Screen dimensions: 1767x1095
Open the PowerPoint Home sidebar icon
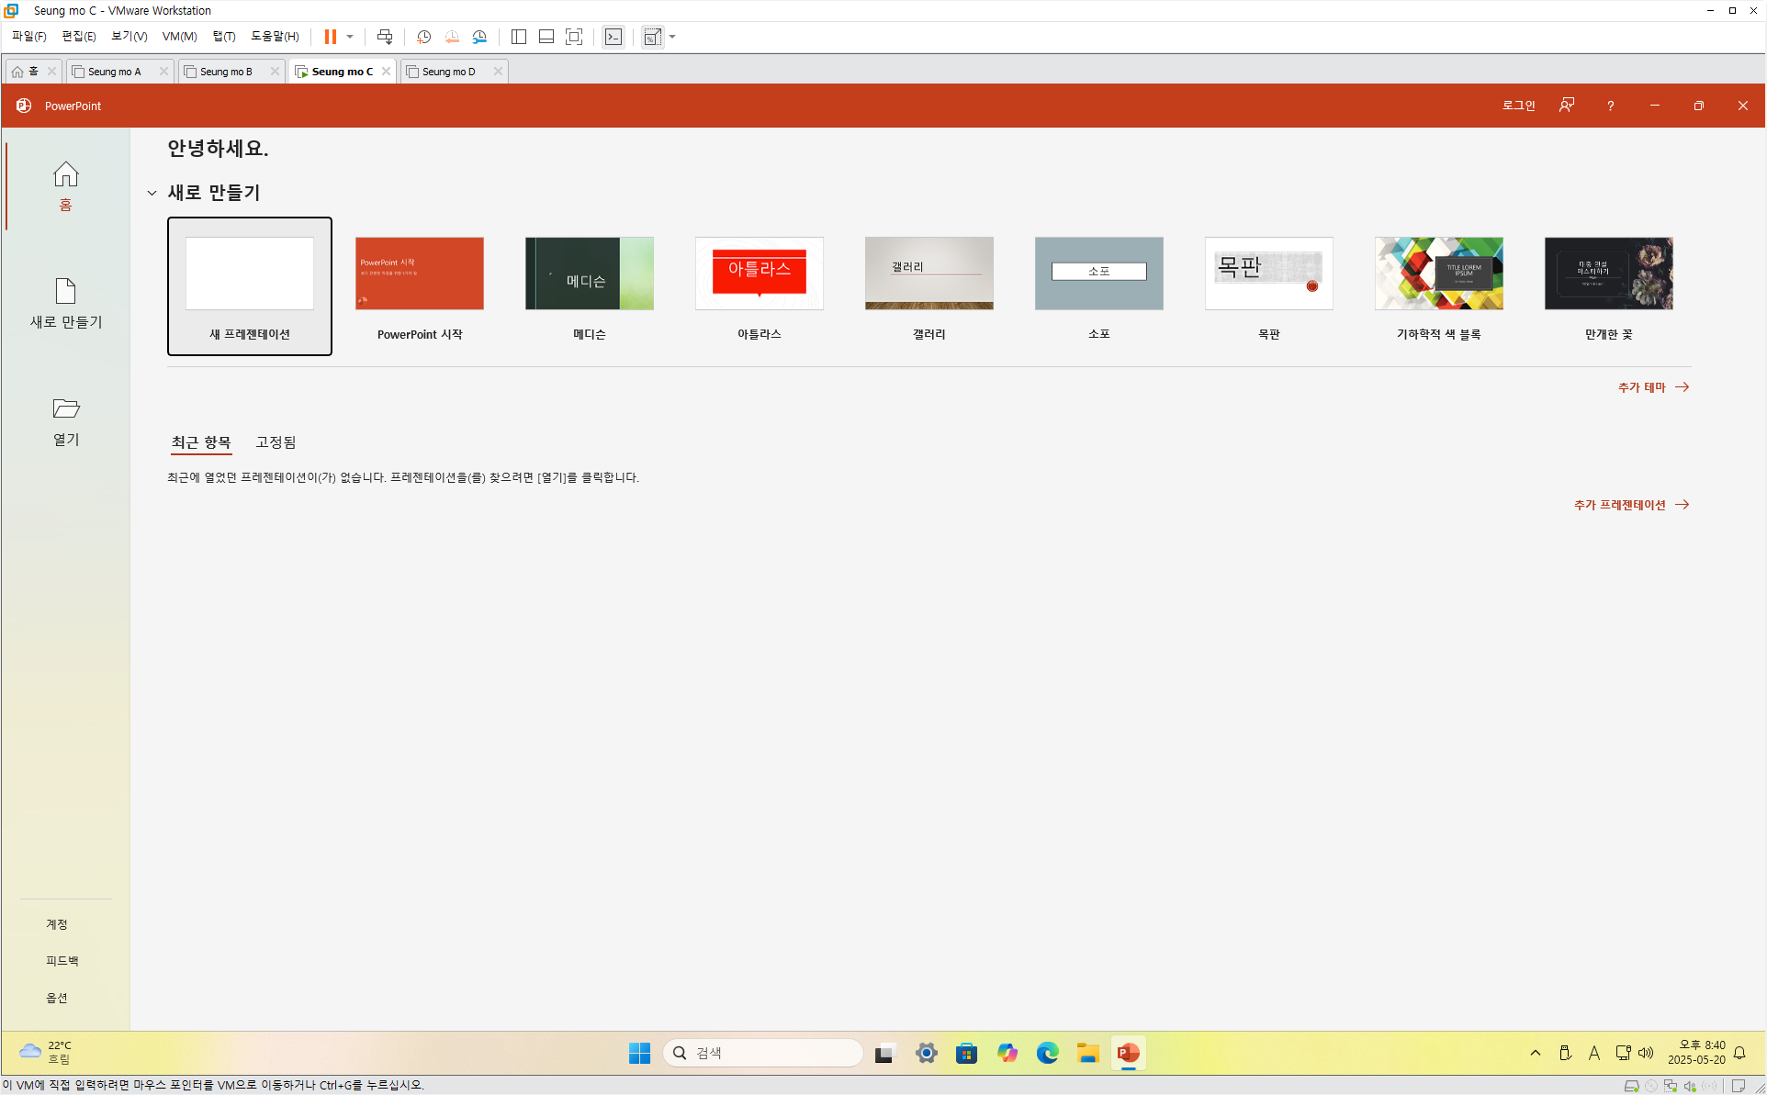pos(65,174)
